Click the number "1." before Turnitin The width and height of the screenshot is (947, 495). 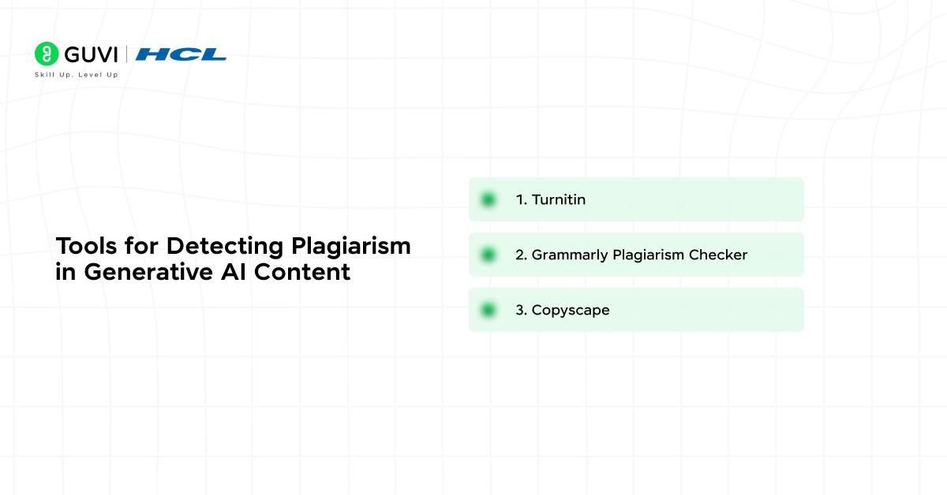pos(522,199)
